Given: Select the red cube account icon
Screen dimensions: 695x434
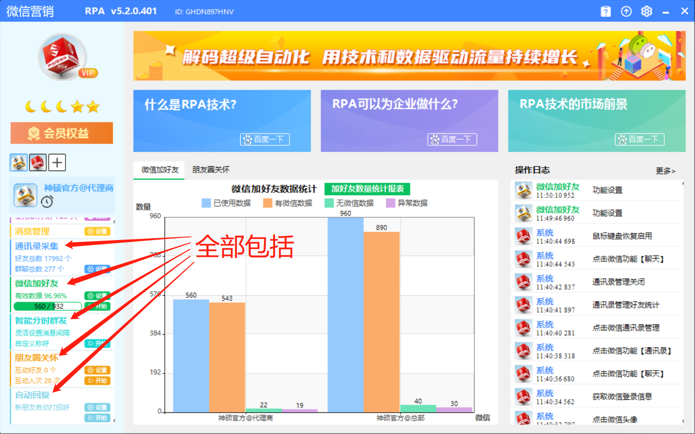Looking at the screenshot, I should [x=38, y=162].
